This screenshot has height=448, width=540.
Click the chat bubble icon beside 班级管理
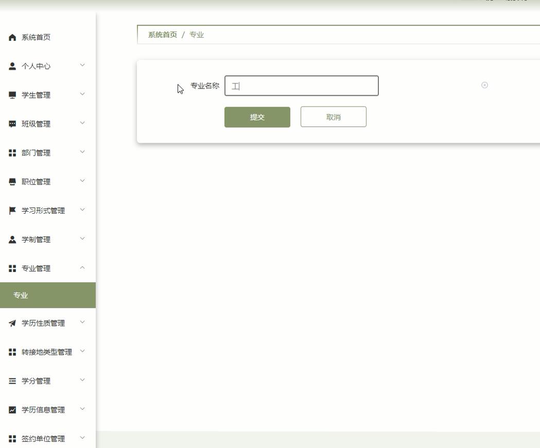pos(12,124)
